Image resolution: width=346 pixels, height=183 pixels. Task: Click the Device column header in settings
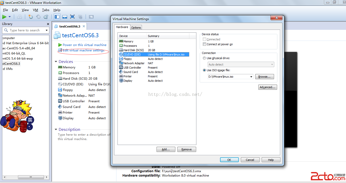(132, 36)
